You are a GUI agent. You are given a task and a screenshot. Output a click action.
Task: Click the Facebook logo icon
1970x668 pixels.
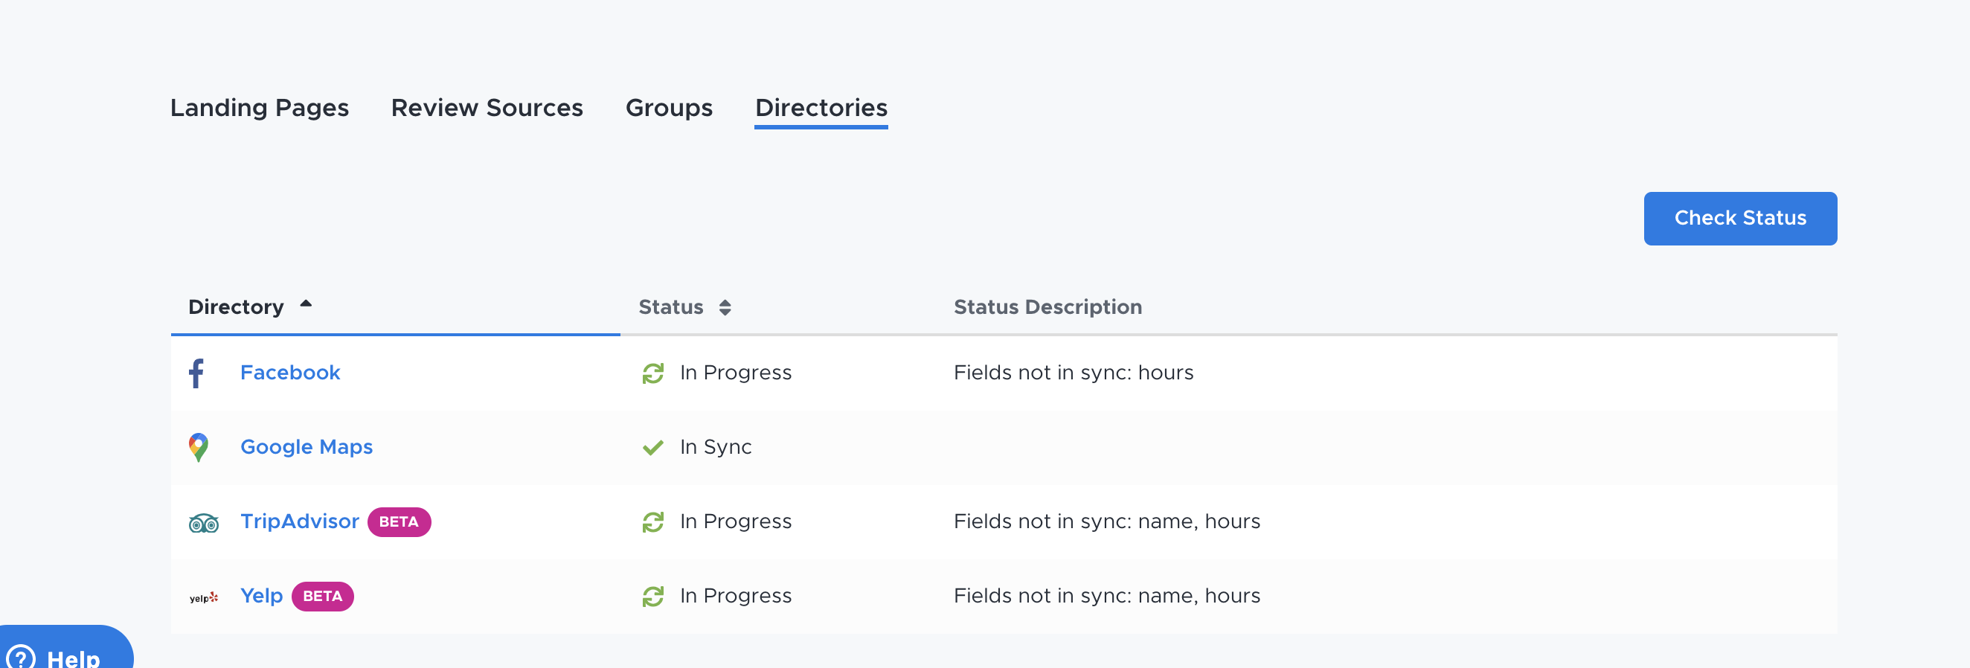(196, 373)
